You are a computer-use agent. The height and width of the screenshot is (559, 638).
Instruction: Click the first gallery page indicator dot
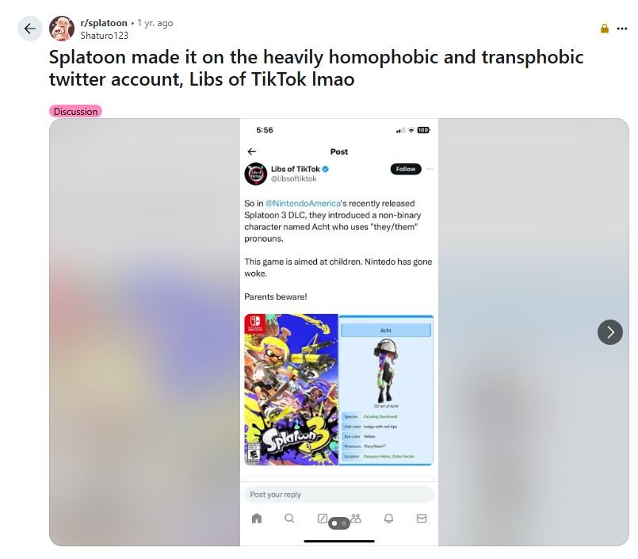tap(334, 523)
